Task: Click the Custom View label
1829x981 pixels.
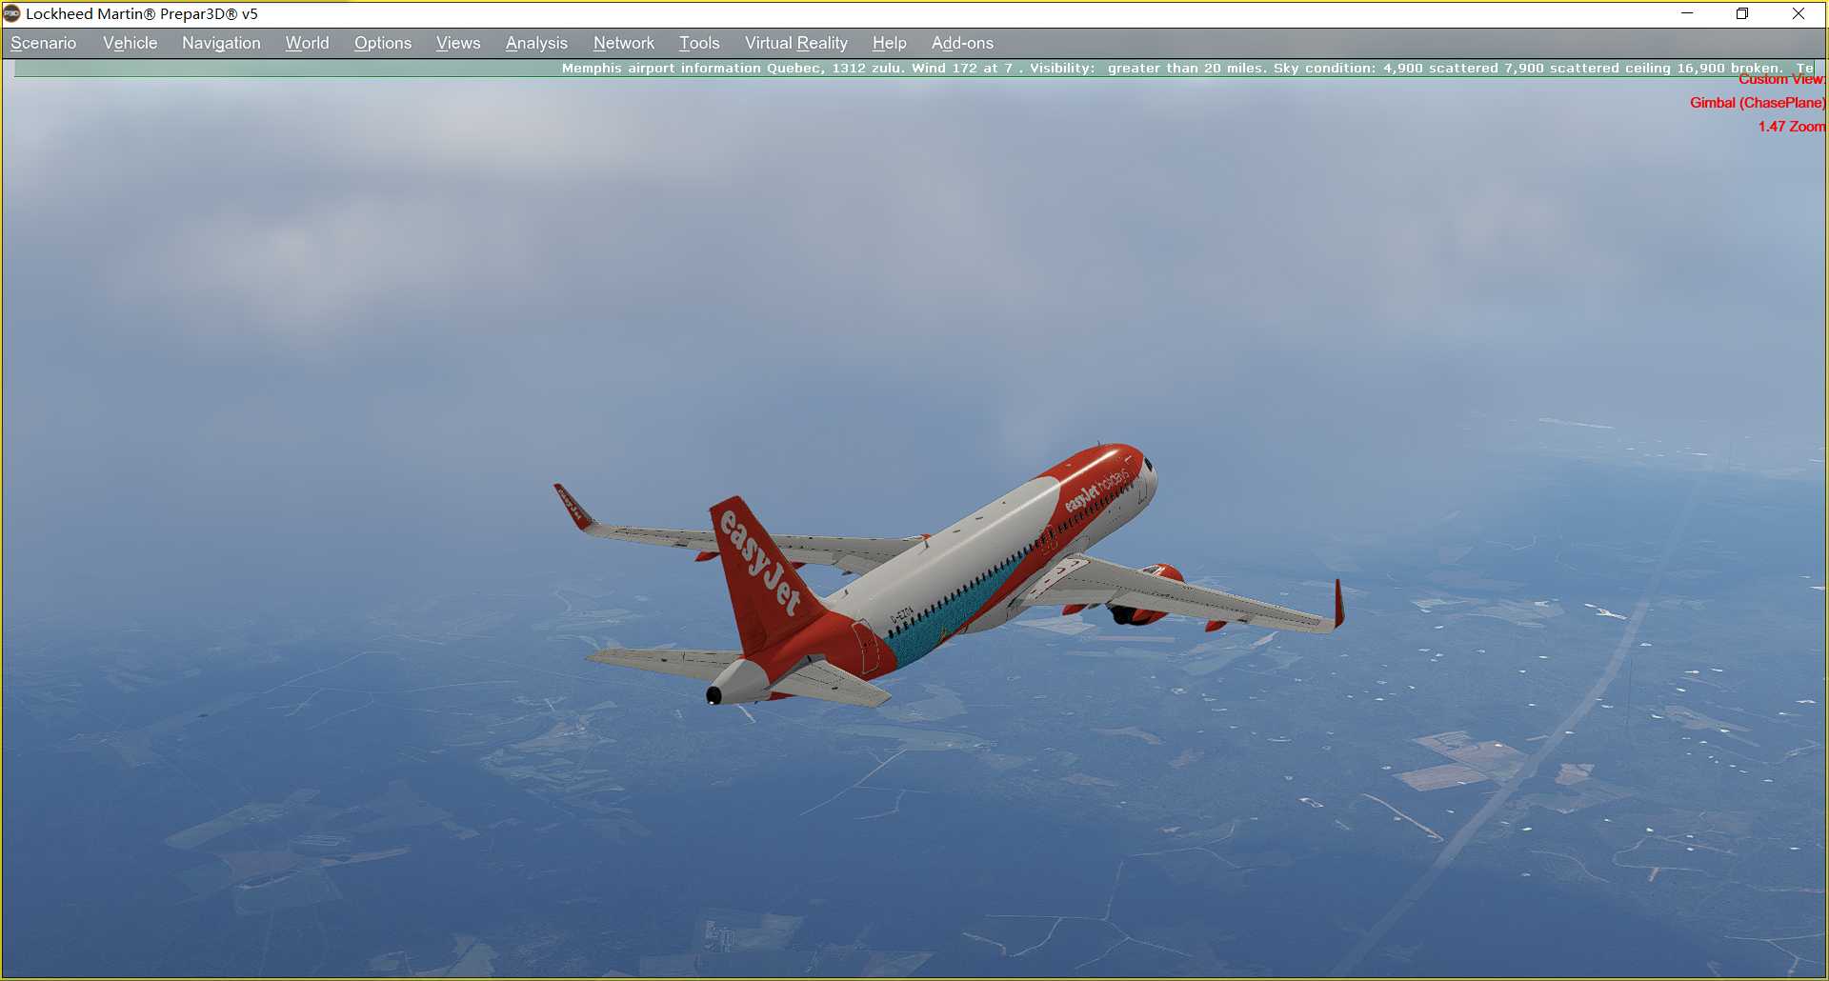Action: pyautogui.click(x=1781, y=79)
